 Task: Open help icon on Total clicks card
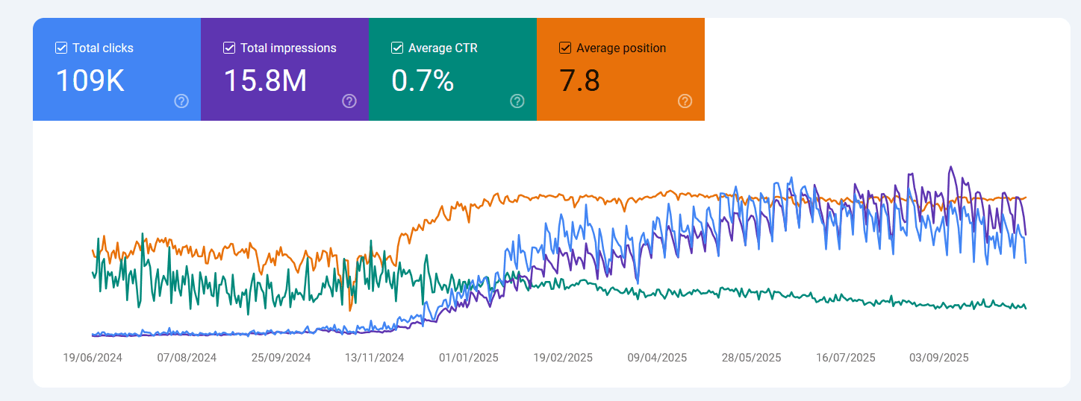click(181, 101)
